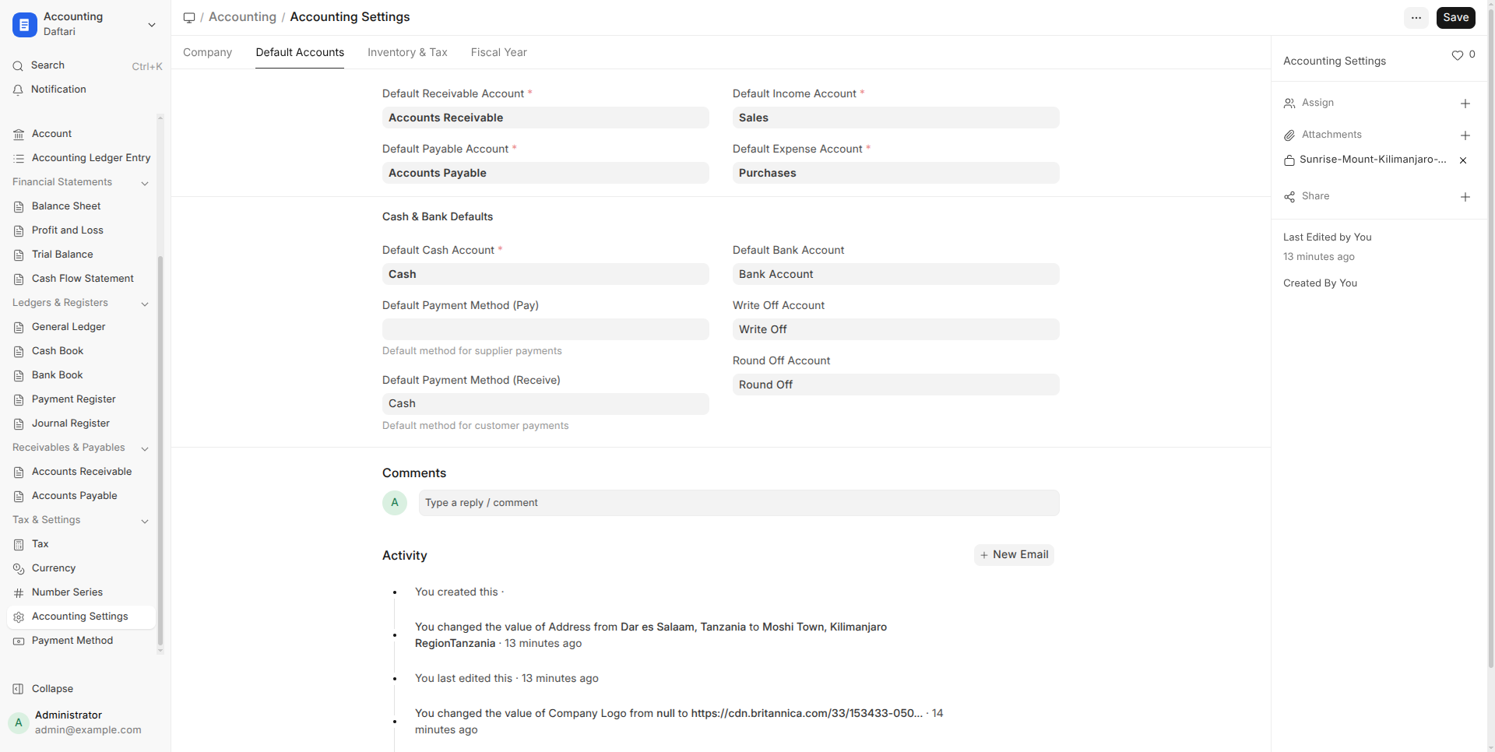This screenshot has height=752, width=1495.
Task: Open the Payment Register icon
Action: tap(19, 400)
